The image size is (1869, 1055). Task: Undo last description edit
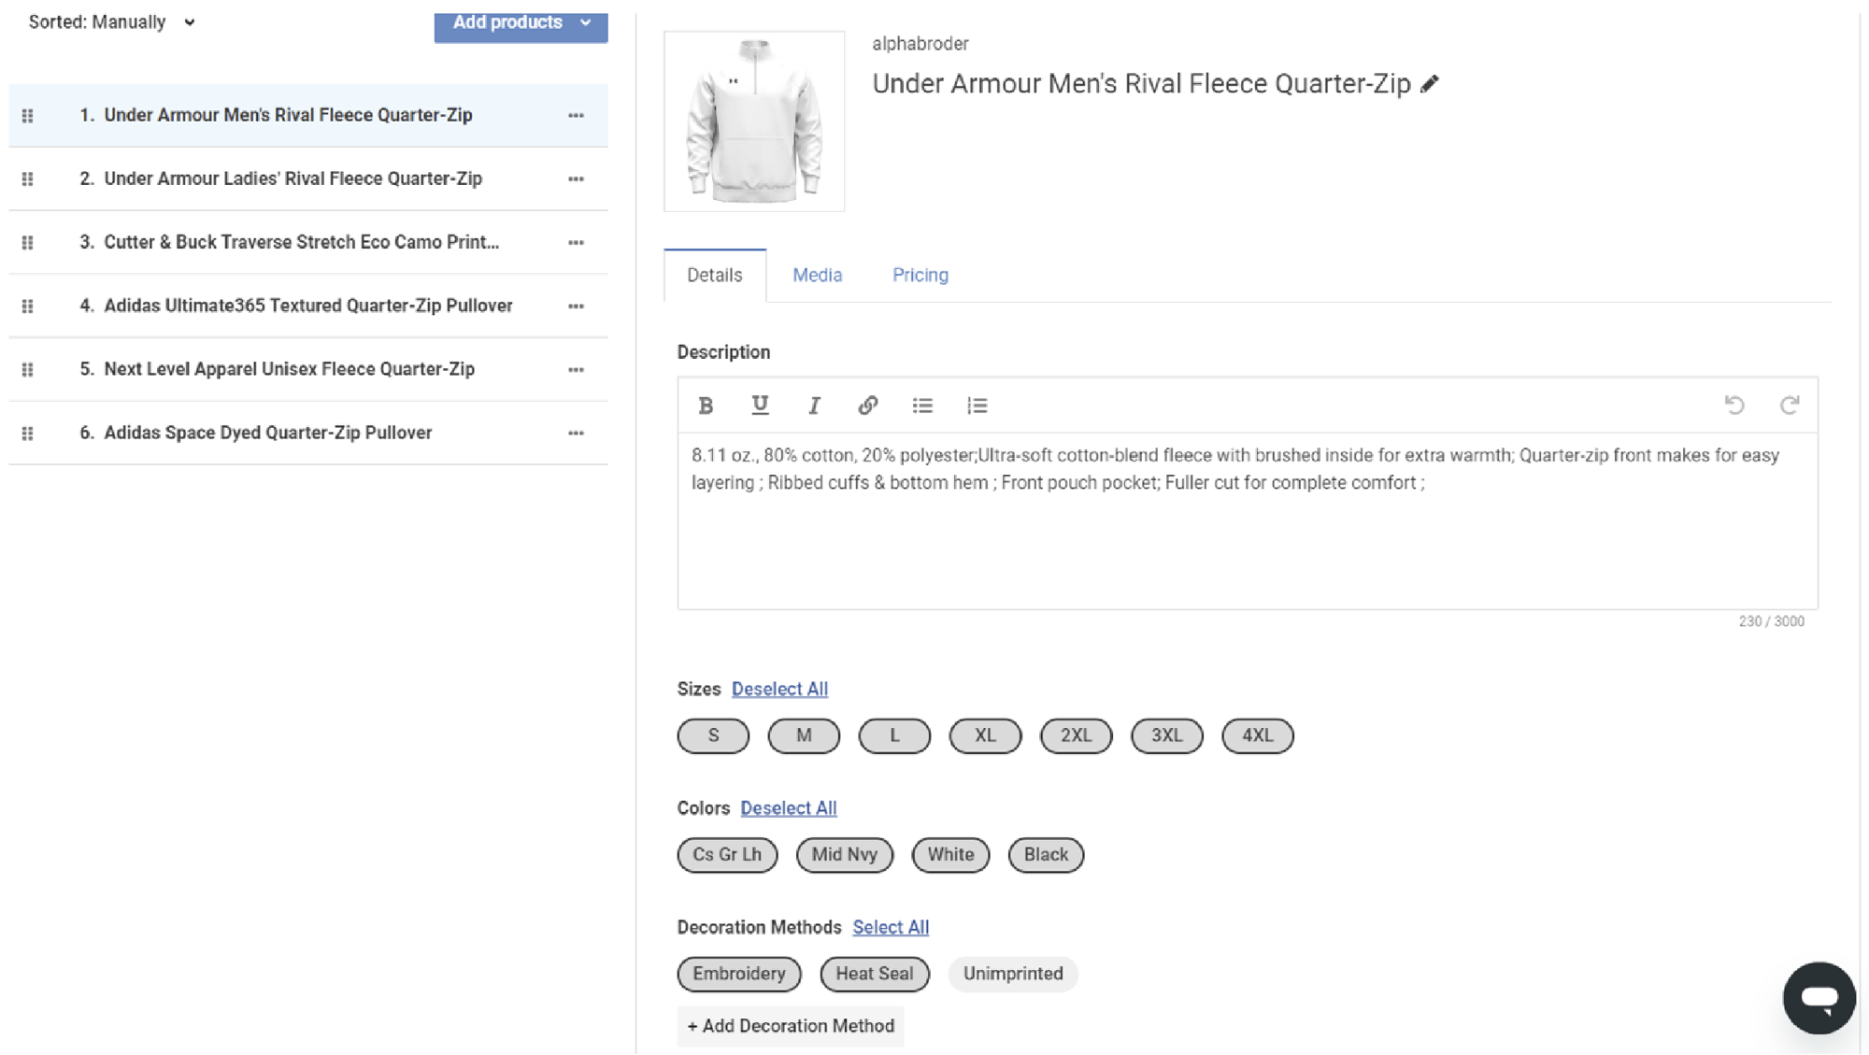pyautogui.click(x=1734, y=406)
